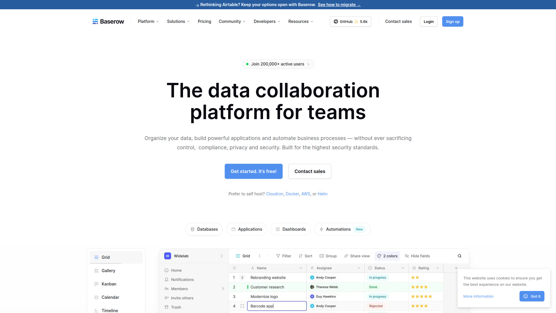Dismiss cookie notice with Got it
The height and width of the screenshot is (313, 556).
[532, 296]
